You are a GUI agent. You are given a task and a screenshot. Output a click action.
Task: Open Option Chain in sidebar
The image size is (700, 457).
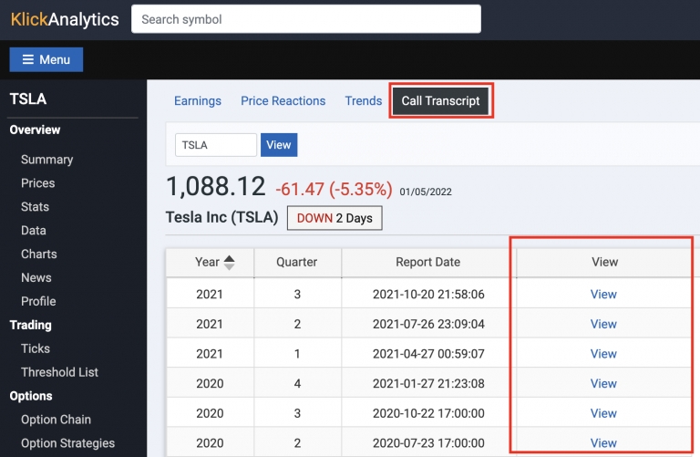(x=56, y=420)
